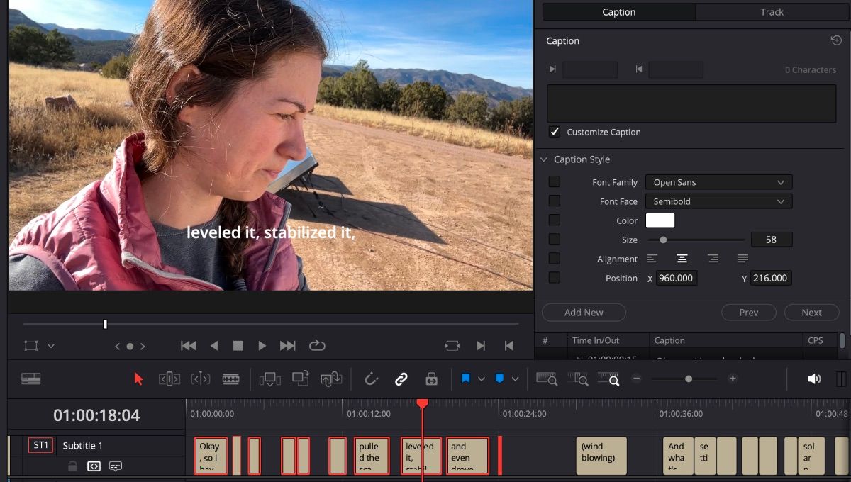Image resolution: width=851 pixels, height=482 pixels.
Task: Click the Next button in the caption panel
Action: coord(811,312)
